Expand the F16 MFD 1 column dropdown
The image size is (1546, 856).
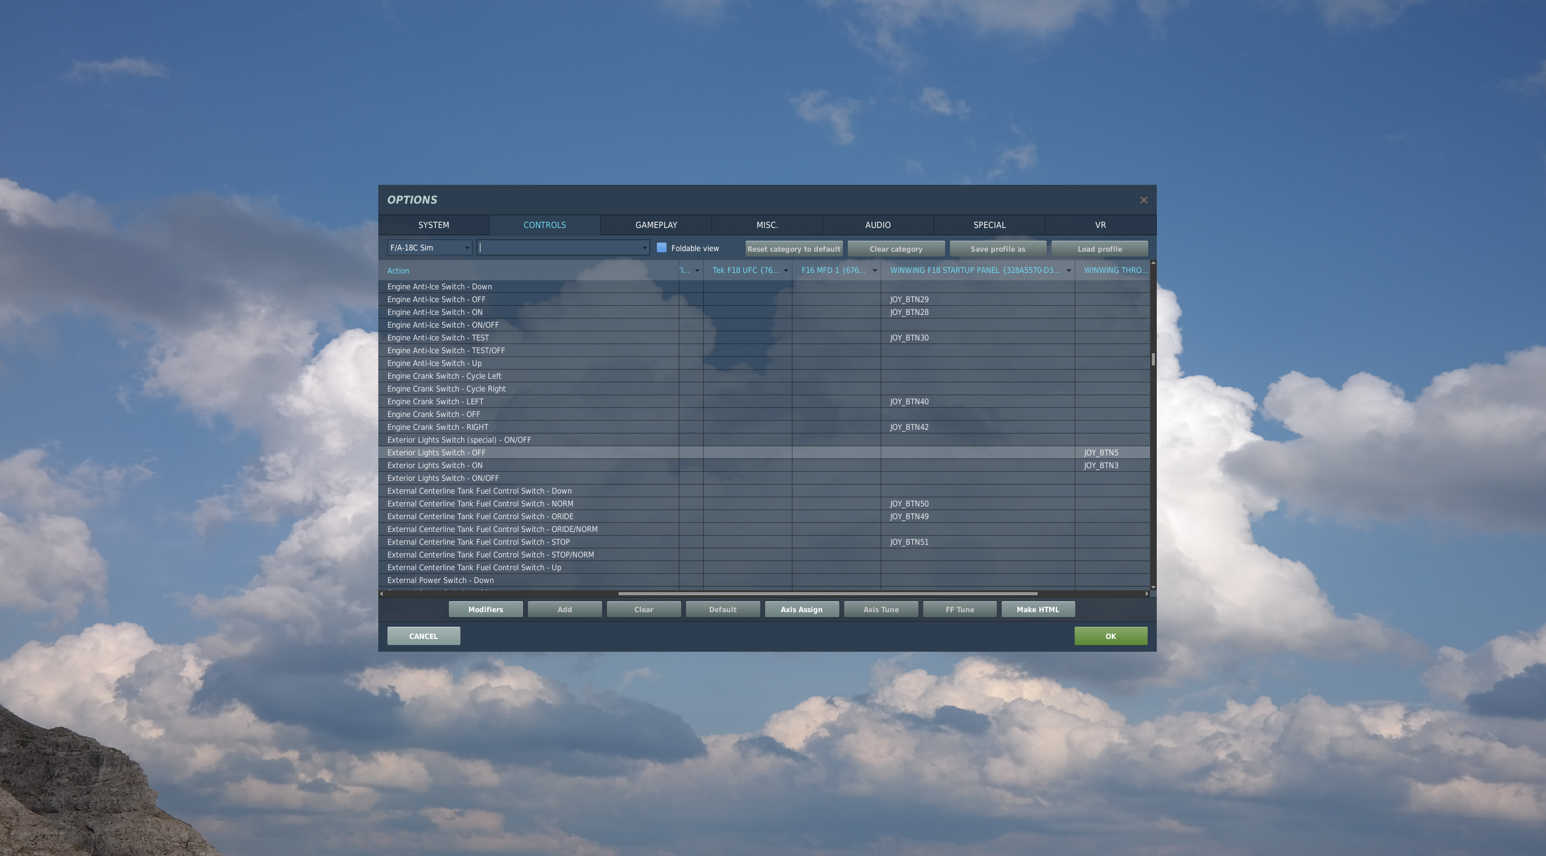pyautogui.click(x=875, y=271)
